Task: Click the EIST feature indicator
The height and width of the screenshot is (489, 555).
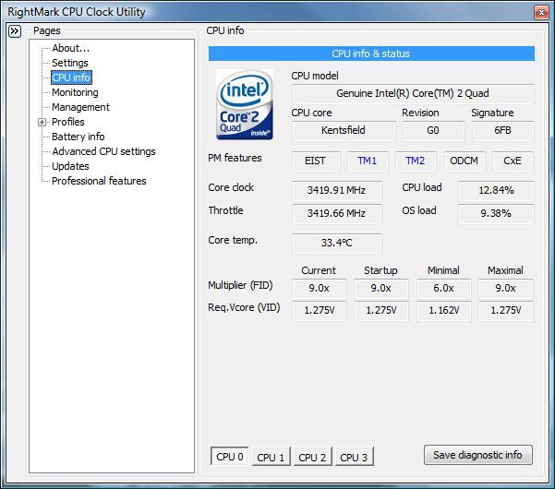Action: [x=315, y=161]
